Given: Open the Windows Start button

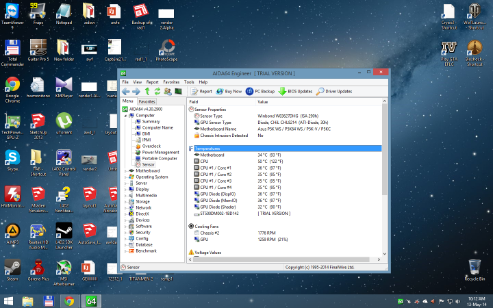Looking at the screenshot, I should (8, 301).
